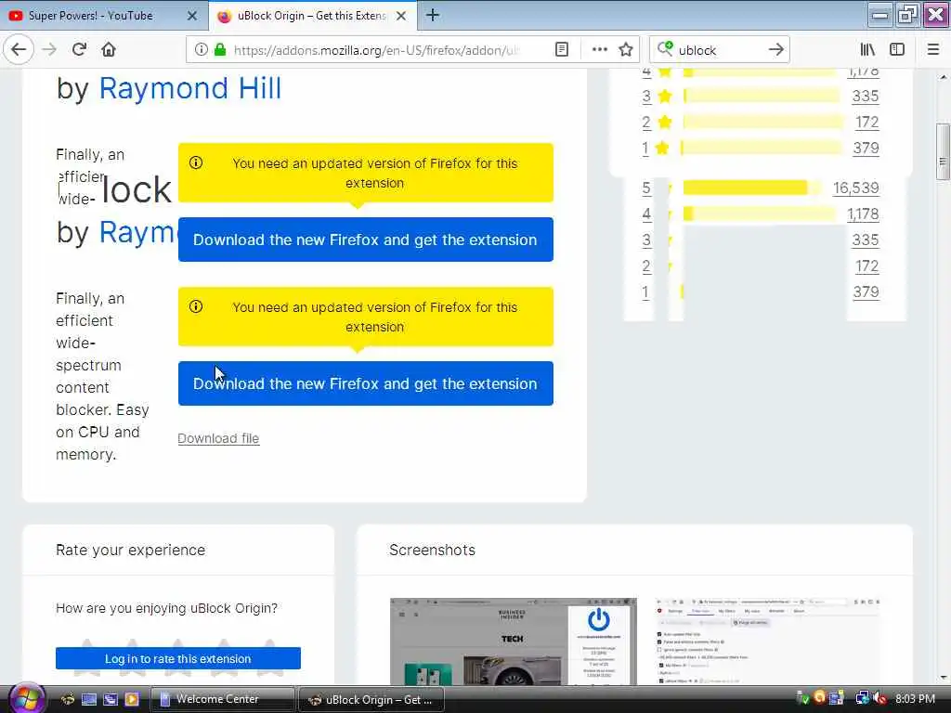Click the Download new Firefox button above Download file

366,383
